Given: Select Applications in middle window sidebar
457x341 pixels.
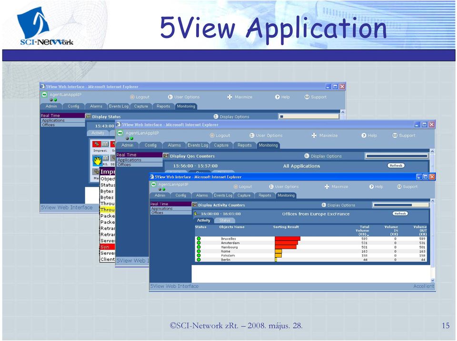Looking at the screenshot, I should point(139,160).
